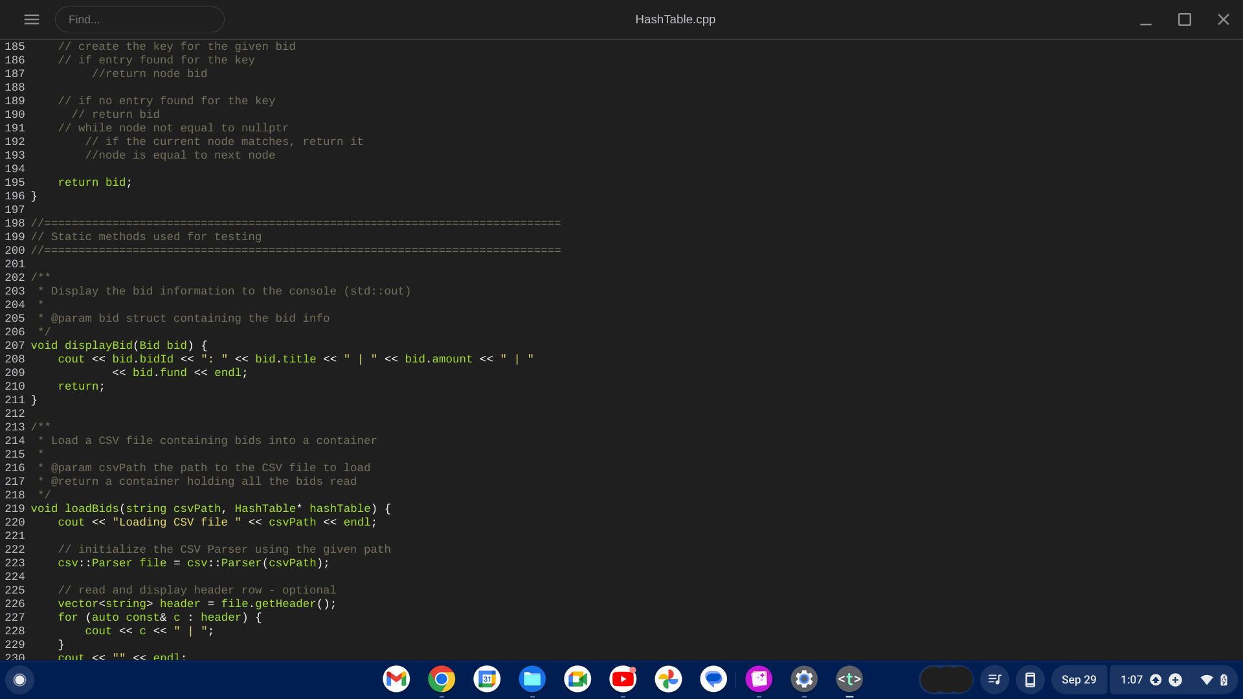Launch Google Chrome from the taskbar
The width and height of the screenshot is (1243, 699).
point(442,680)
